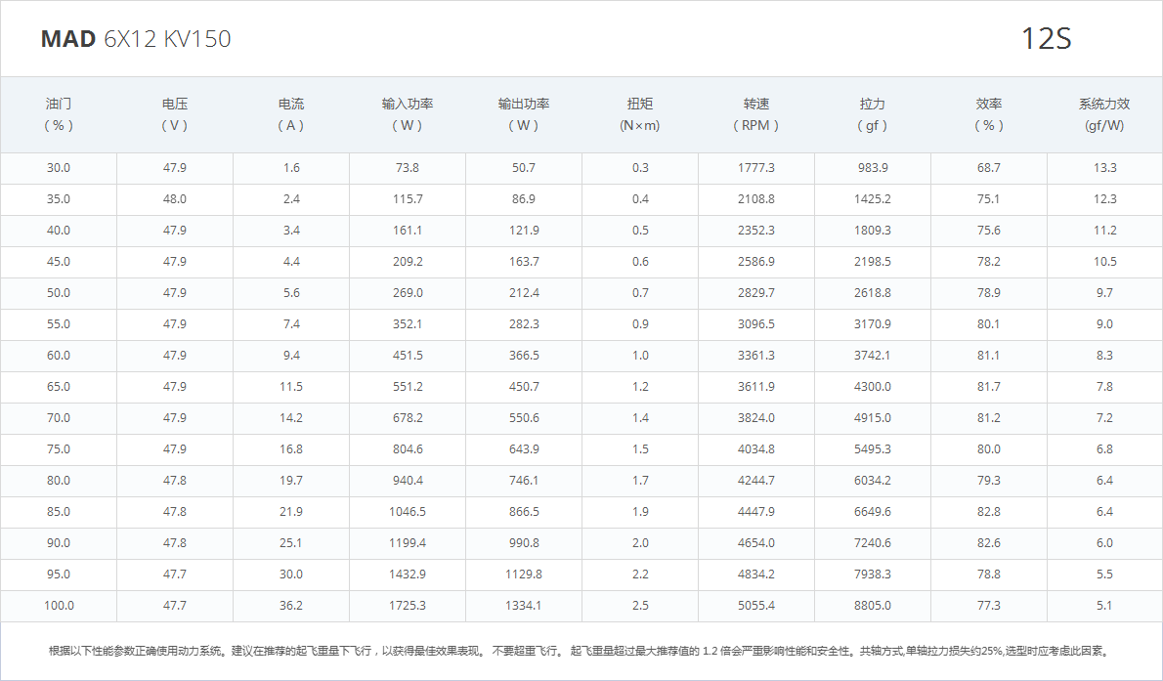This screenshot has height=681, width=1163.
Task: Click throttle value "85.0"
Action: [59, 510]
